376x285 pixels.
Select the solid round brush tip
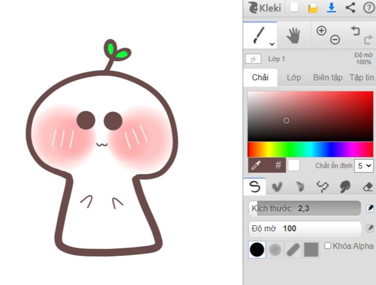257,249
